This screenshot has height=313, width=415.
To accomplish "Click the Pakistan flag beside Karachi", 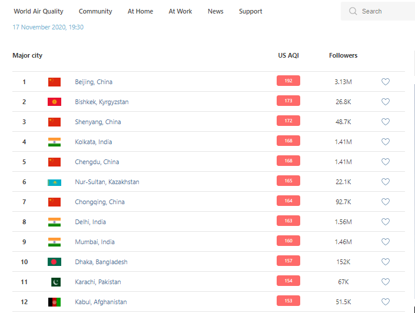I will tap(55, 282).
